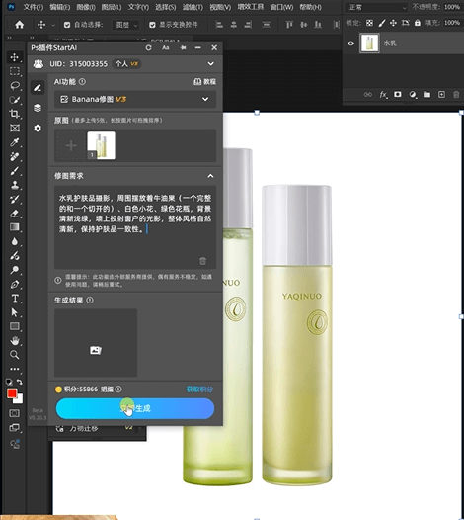Add an image with the plus placeholder
Viewport: 464px width, 520px height.
click(x=71, y=145)
